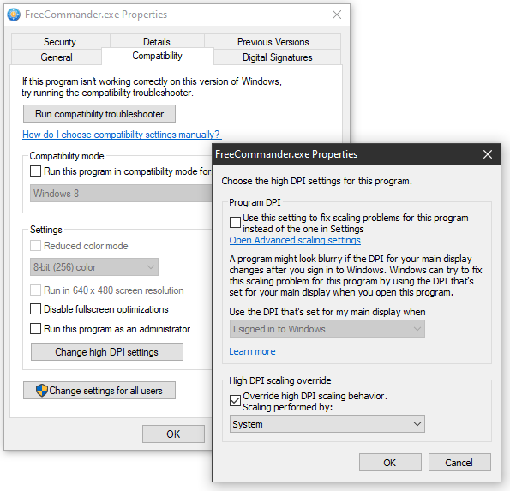Open the System scaling dropdown
The height and width of the screenshot is (491, 510).
click(x=327, y=423)
